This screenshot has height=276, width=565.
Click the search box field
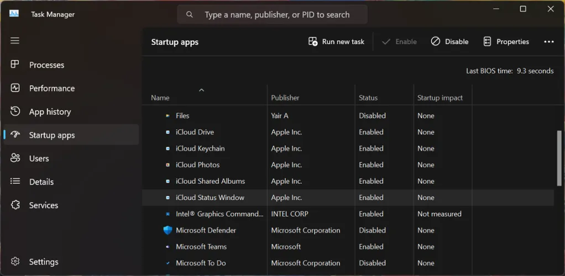click(276, 15)
